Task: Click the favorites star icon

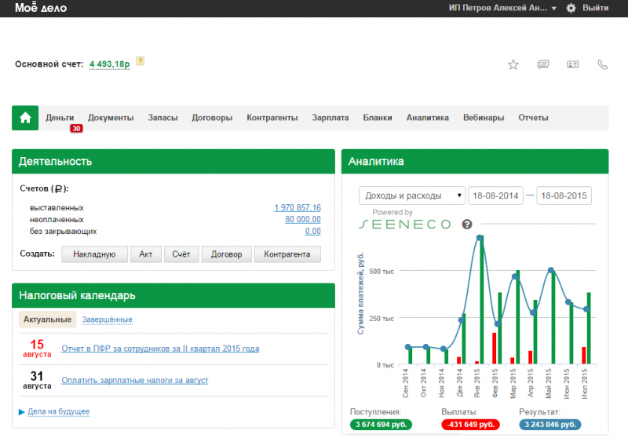Action: 513,64
